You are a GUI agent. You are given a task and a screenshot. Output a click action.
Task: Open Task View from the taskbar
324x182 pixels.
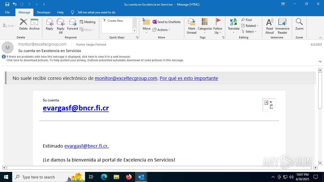tap(91, 177)
